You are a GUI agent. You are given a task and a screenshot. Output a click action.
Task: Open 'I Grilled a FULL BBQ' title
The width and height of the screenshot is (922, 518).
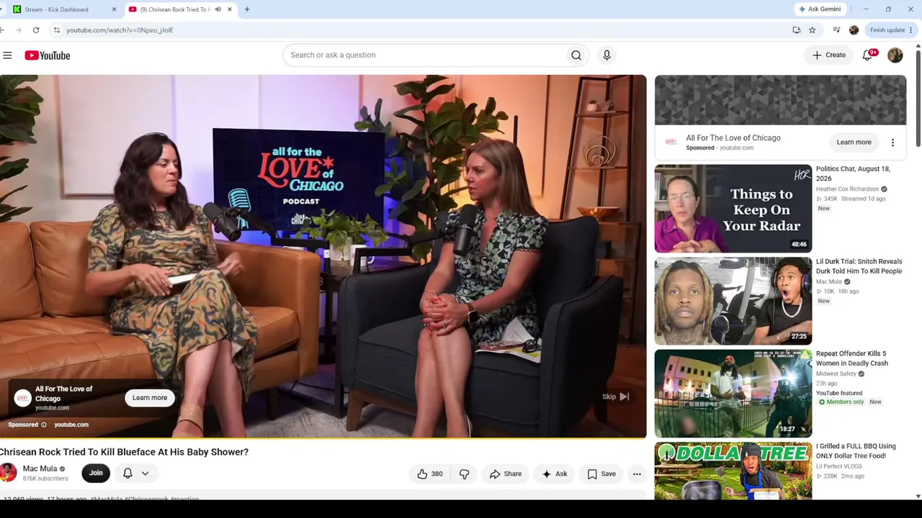(856, 451)
